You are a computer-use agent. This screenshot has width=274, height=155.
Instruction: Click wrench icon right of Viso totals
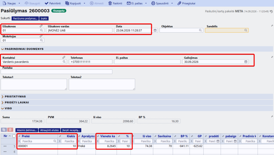272,117
